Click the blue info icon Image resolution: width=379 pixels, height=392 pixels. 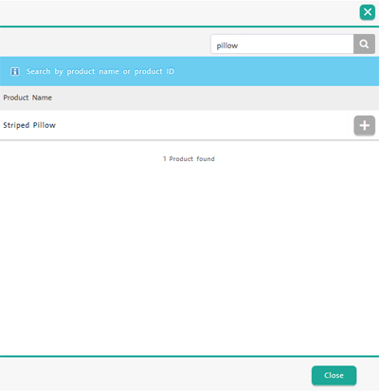click(15, 72)
